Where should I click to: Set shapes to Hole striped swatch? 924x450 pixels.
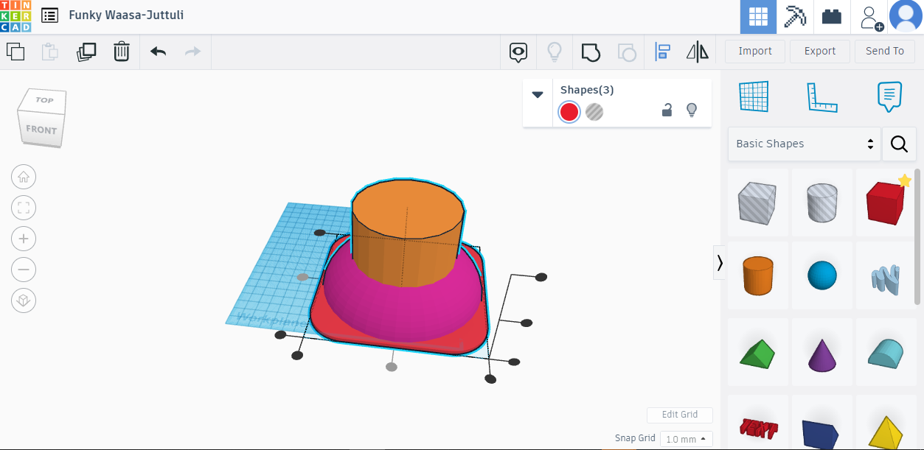pos(594,112)
